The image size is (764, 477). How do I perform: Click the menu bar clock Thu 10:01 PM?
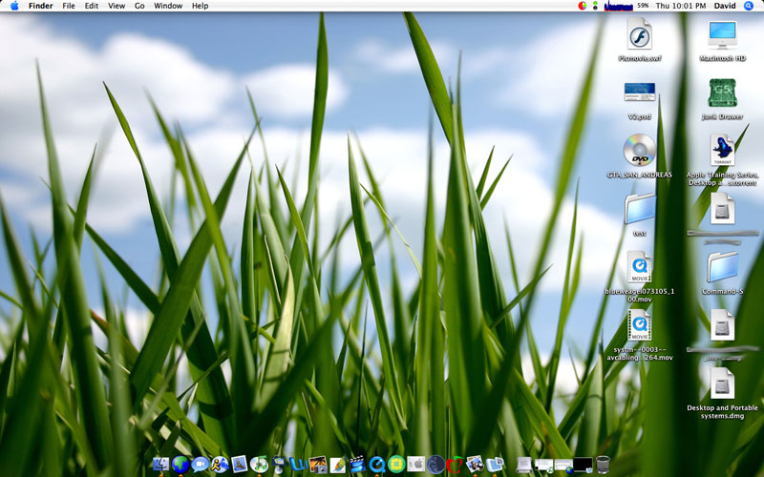681,6
